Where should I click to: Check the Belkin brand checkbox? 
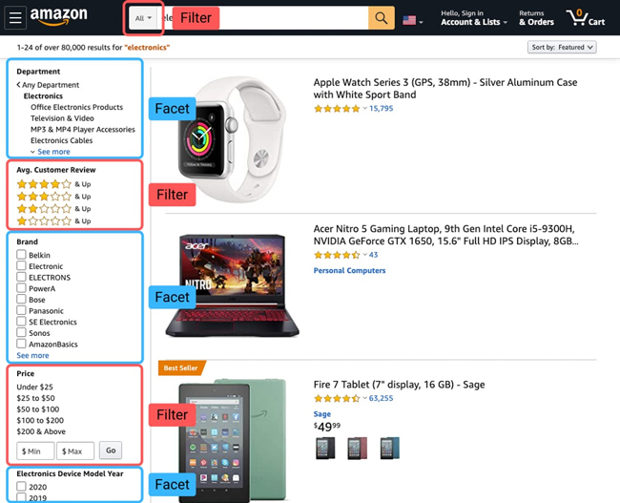point(21,255)
